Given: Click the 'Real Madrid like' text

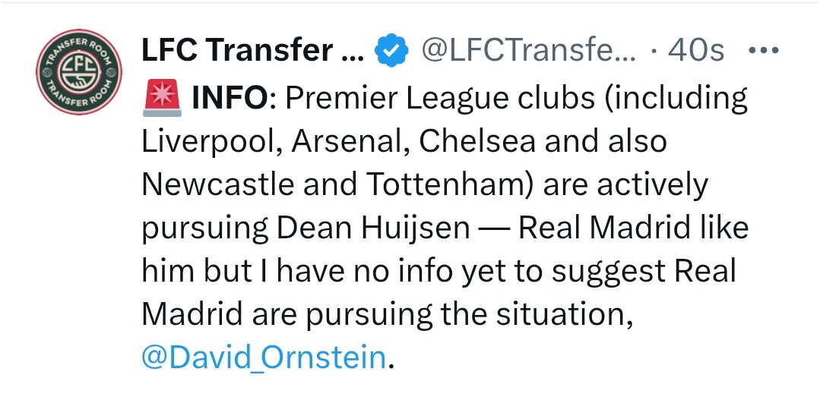Looking at the screenshot, I should click(x=633, y=228).
